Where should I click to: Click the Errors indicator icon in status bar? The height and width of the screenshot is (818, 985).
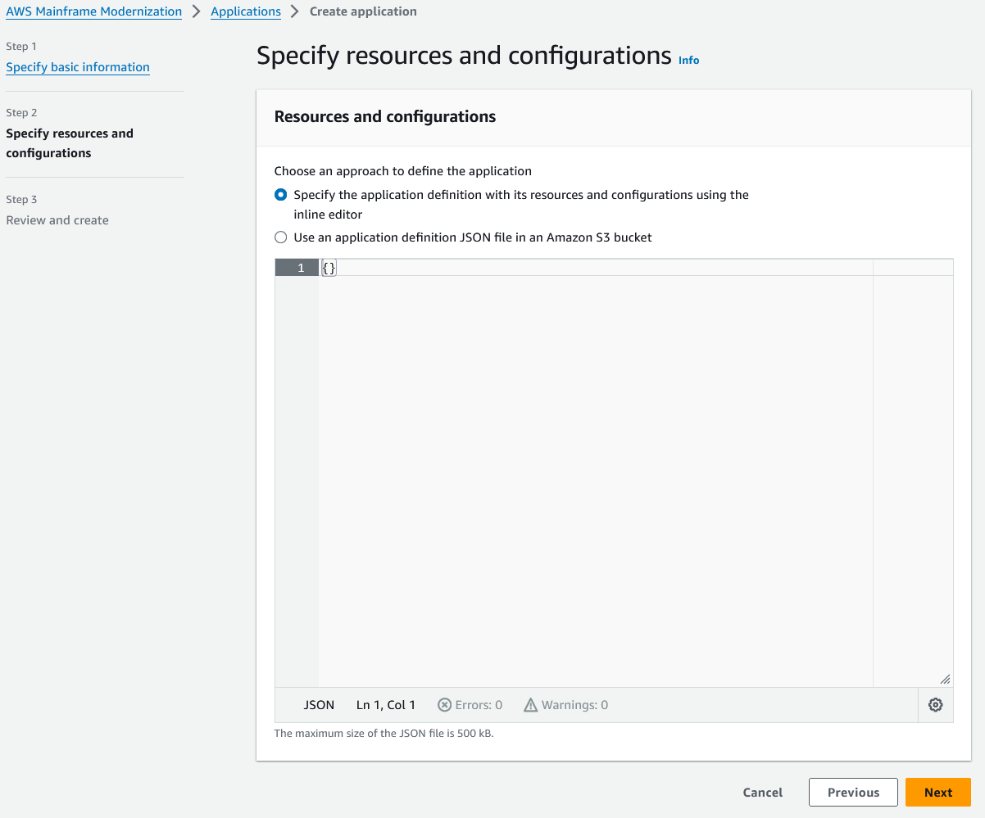[x=444, y=704]
